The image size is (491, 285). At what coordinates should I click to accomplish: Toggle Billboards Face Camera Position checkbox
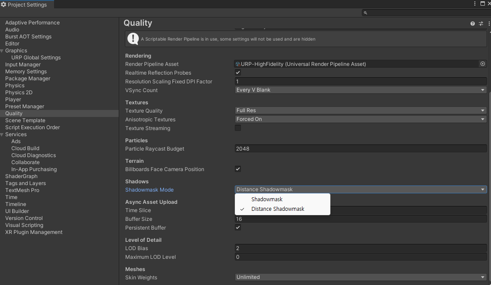click(238, 169)
